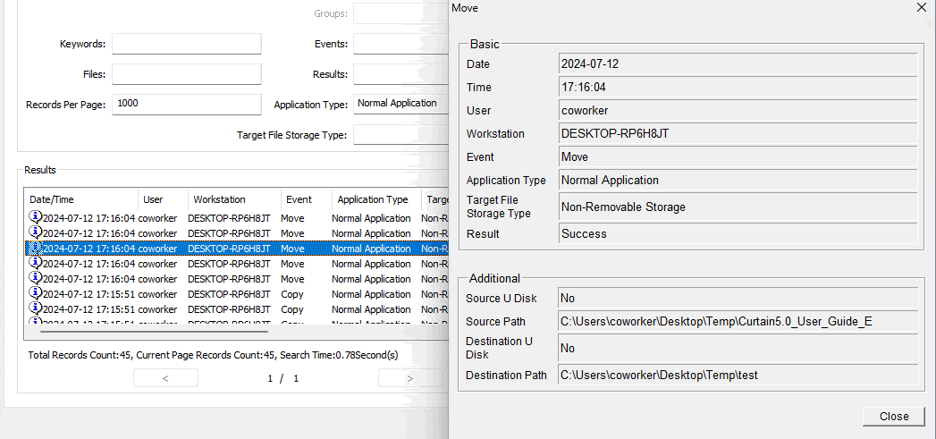The width and height of the screenshot is (936, 439).
Task: Go to next results page
Action: click(410, 378)
